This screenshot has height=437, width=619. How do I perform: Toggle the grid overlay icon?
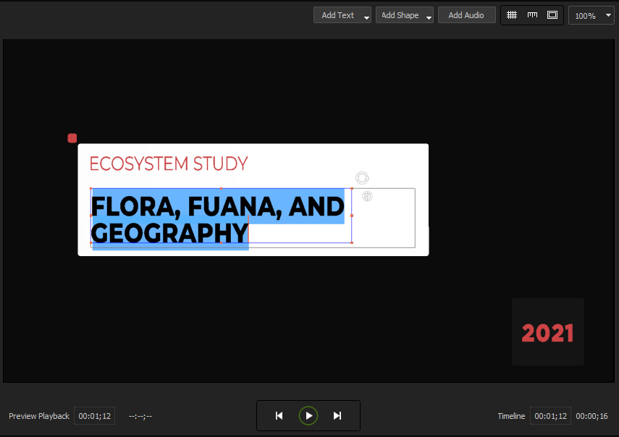coord(512,15)
